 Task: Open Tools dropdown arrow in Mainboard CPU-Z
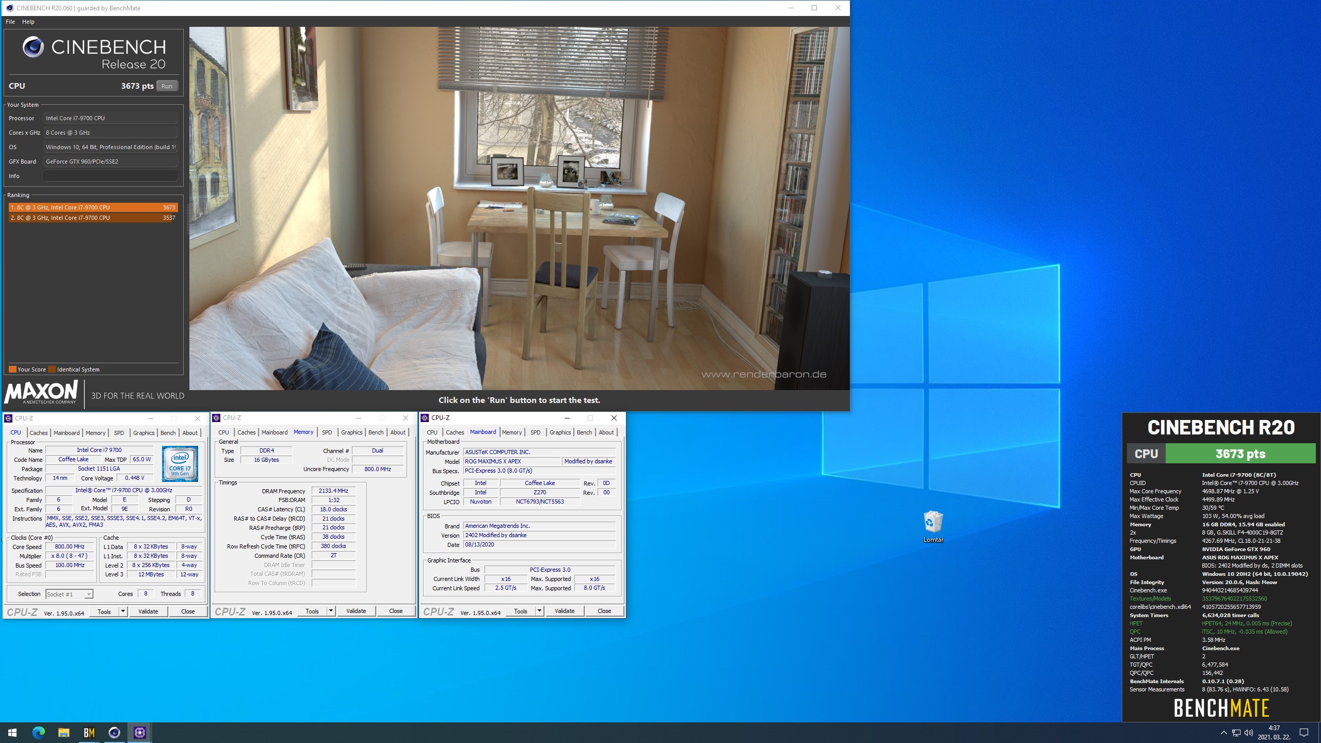(539, 611)
